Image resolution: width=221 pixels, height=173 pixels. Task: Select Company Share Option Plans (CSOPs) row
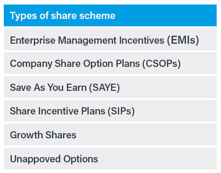coord(110,63)
